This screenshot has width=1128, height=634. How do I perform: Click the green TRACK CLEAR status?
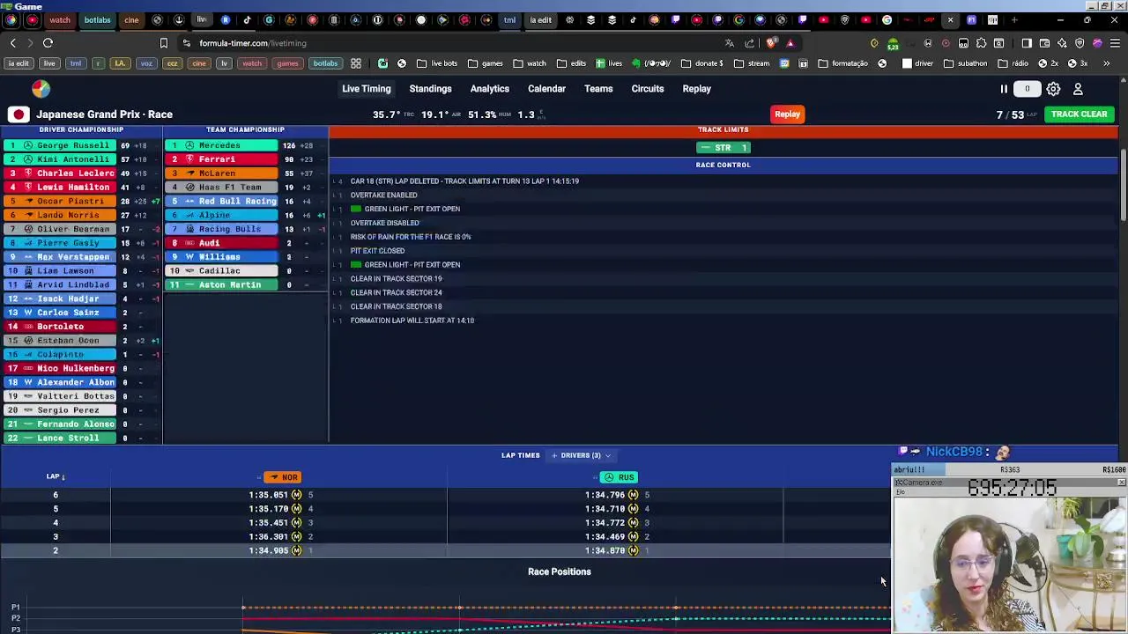[1079, 114]
